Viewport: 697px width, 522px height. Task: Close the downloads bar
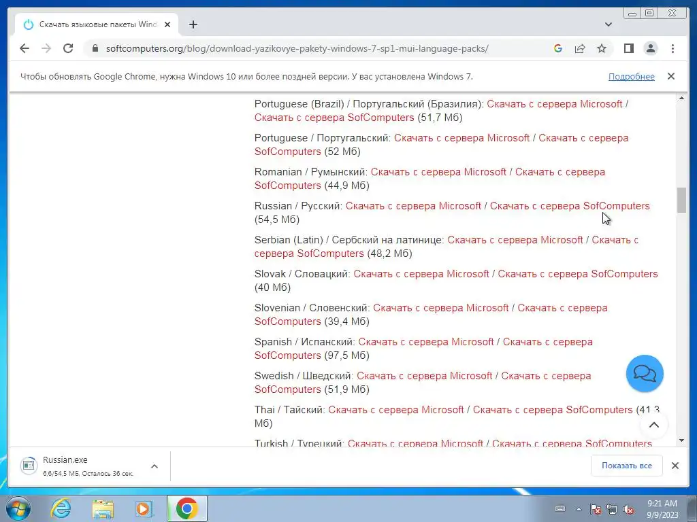click(675, 466)
